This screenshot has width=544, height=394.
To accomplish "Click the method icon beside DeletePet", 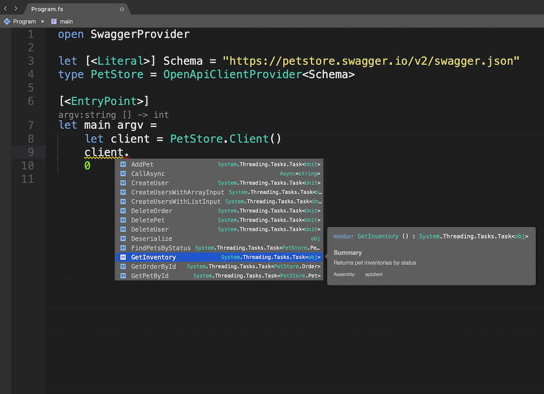I will pyautogui.click(x=123, y=220).
